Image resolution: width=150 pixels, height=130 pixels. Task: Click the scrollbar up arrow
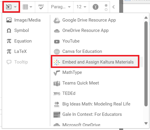pos(146,18)
